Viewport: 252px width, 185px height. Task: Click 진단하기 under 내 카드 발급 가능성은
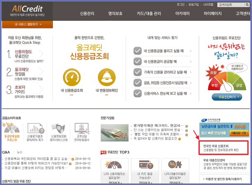point(145,183)
